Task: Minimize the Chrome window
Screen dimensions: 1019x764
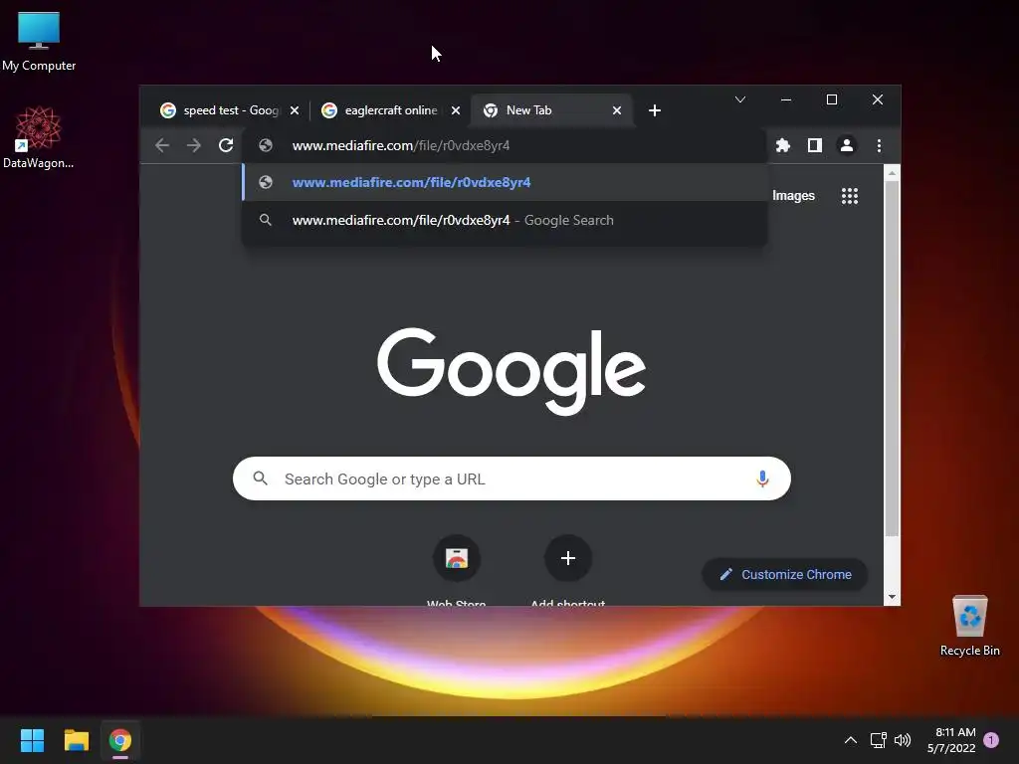Action: coord(786,99)
